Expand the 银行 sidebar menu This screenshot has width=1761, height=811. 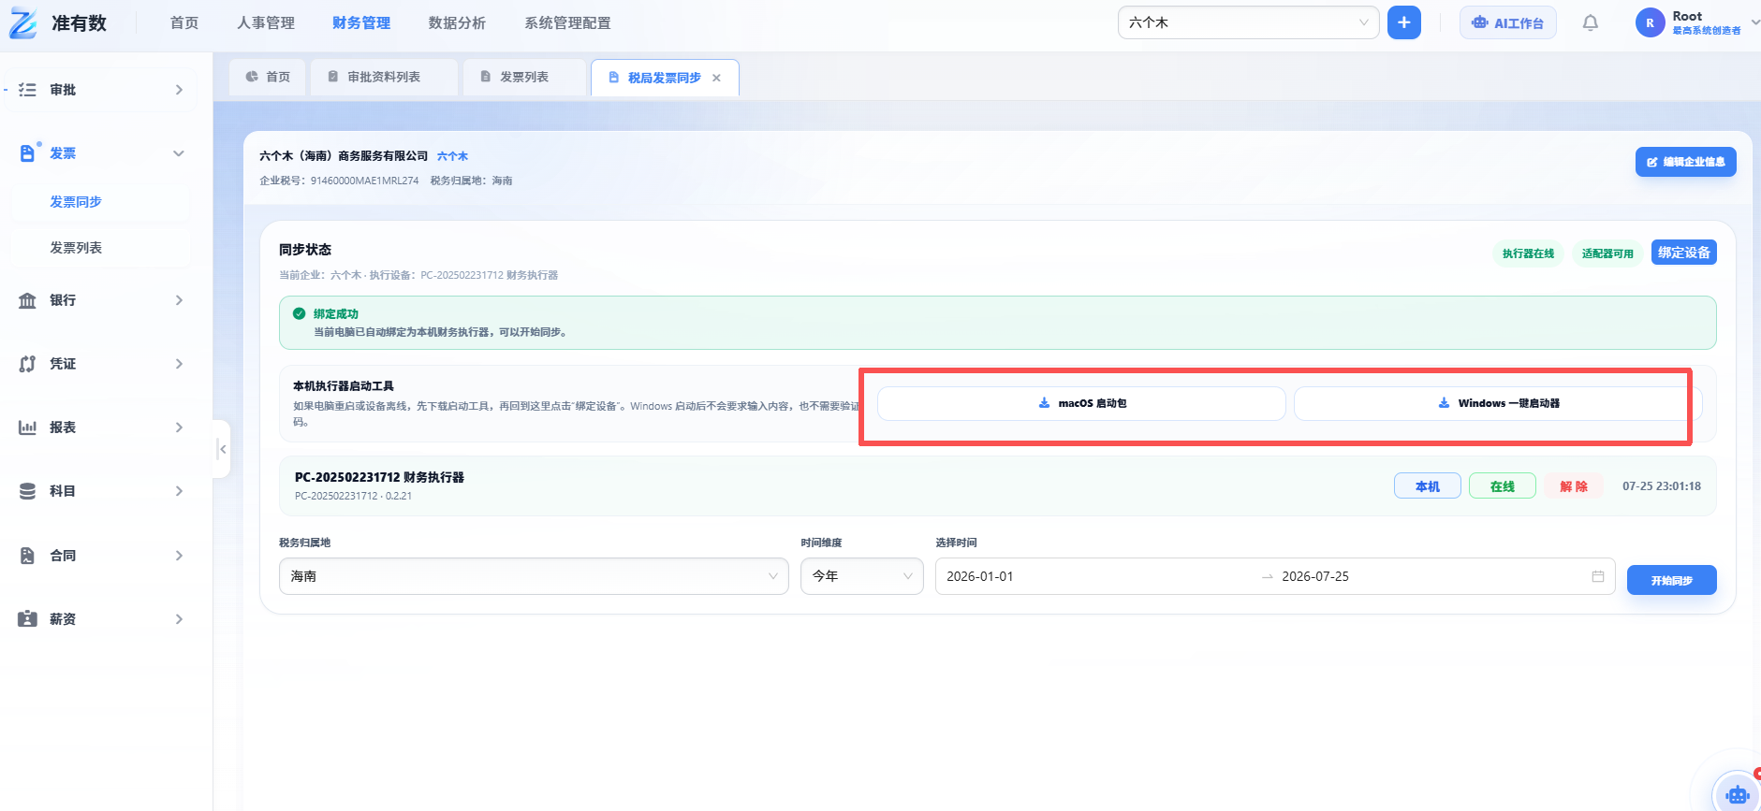click(x=101, y=300)
